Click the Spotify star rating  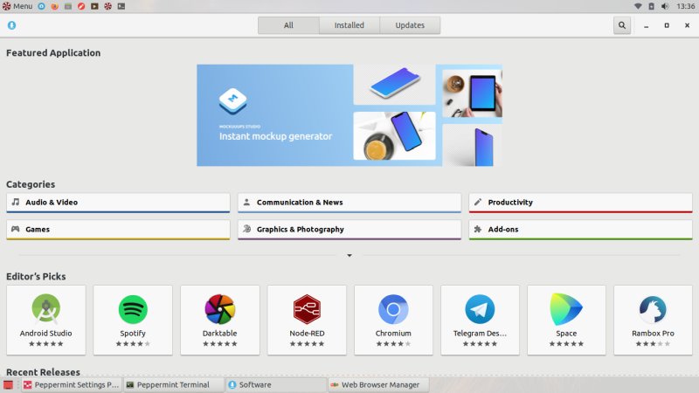pos(133,343)
